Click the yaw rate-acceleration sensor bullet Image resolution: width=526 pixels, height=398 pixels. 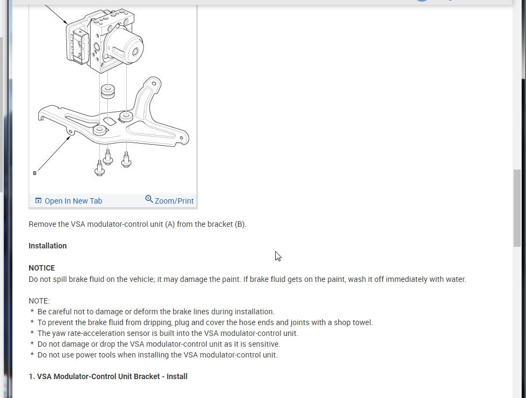point(168,333)
